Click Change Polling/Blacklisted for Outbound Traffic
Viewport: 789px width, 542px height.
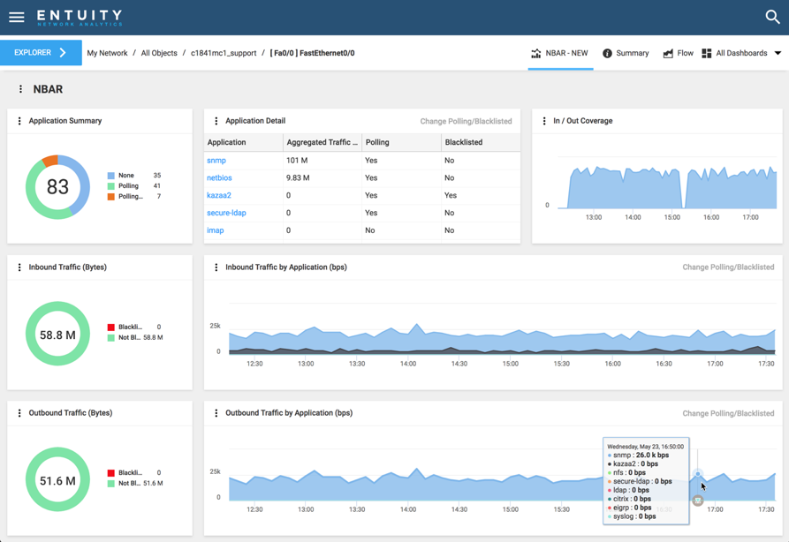pyautogui.click(x=728, y=413)
